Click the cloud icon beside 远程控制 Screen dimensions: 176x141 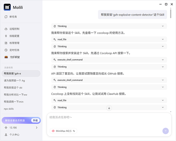6,29
